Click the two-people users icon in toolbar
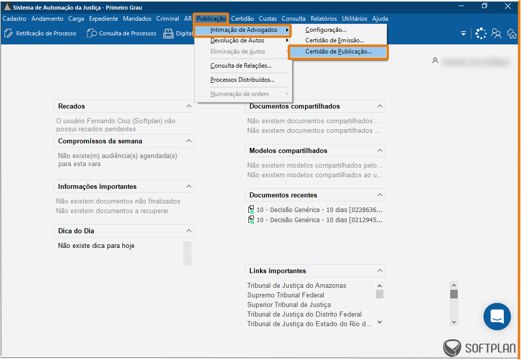Image resolution: width=521 pixels, height=360 pixels. [x=496, y=33]
